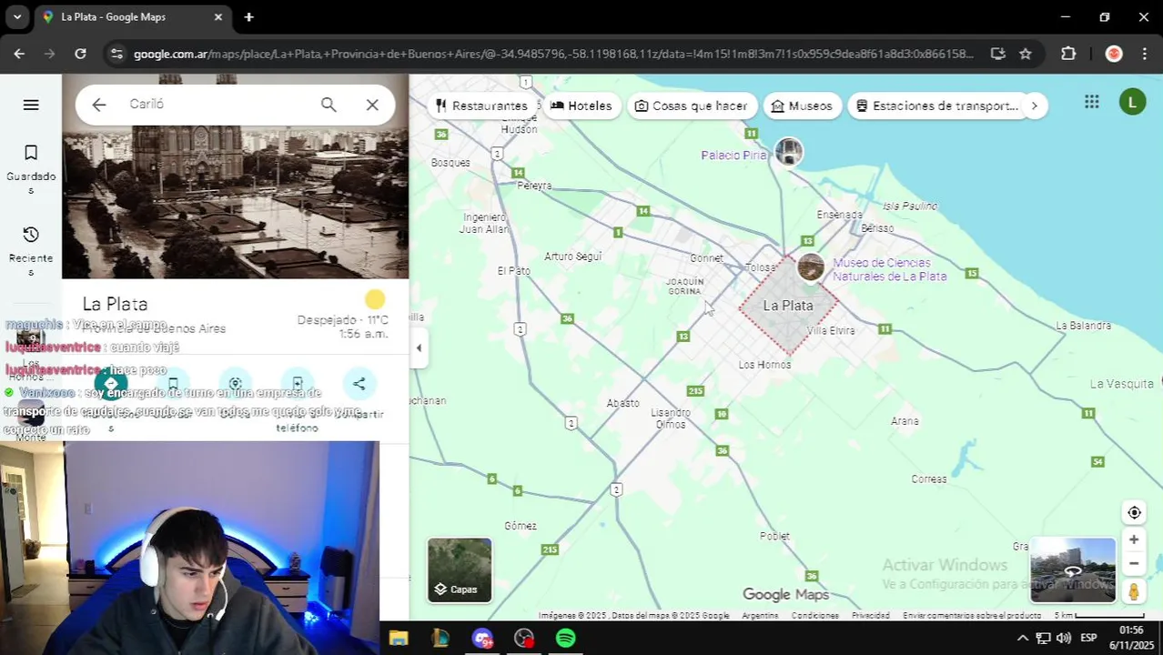Open volume control in system tray
This screenshot has width=1163, height=655.
tap(1064, 638)
